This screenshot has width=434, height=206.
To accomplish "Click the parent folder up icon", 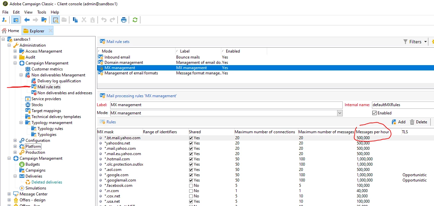I will tap(44, 20).
